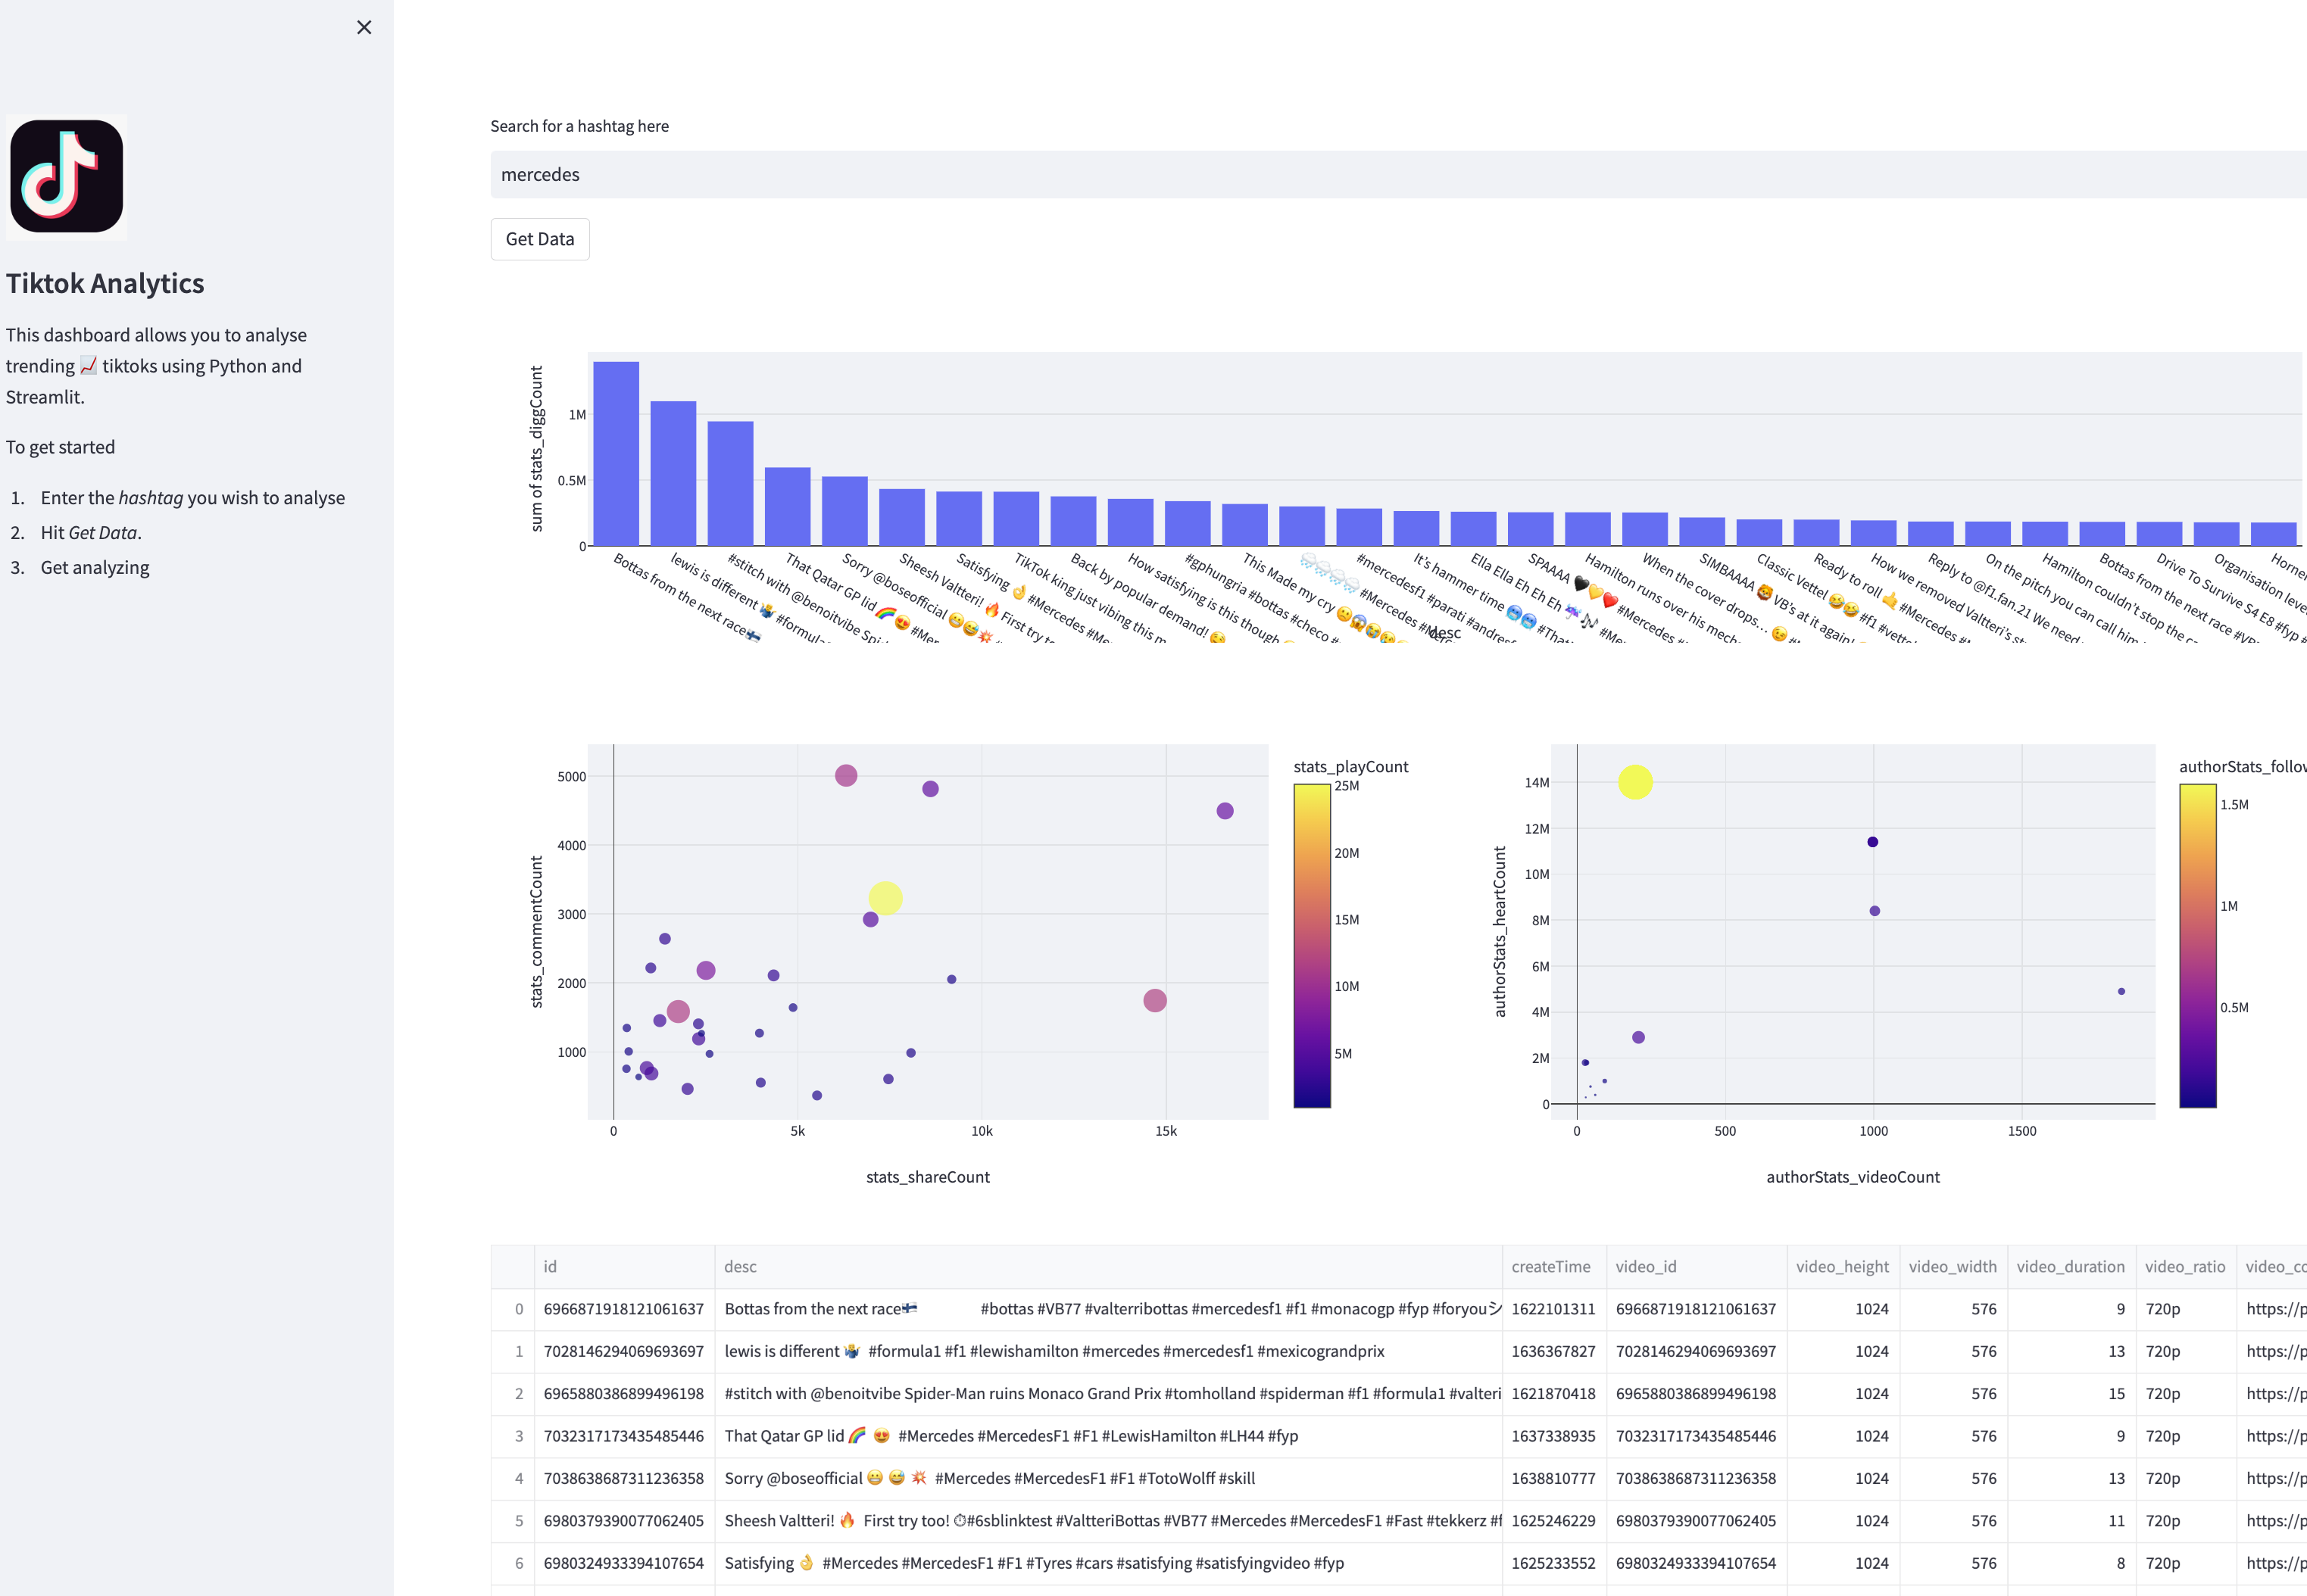Click the TikTok logo image
The width and height of the screenshot is (2307, 1596).
67,177
